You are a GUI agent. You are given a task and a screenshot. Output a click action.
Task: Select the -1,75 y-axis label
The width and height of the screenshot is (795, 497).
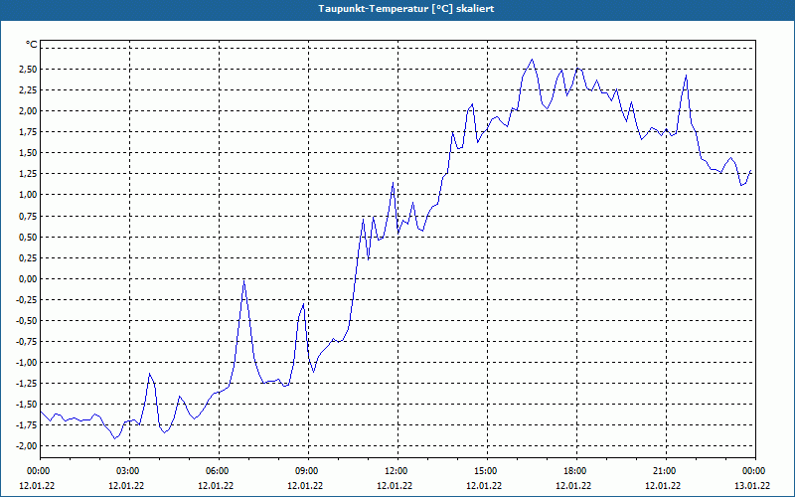click(x=27, y=425)
